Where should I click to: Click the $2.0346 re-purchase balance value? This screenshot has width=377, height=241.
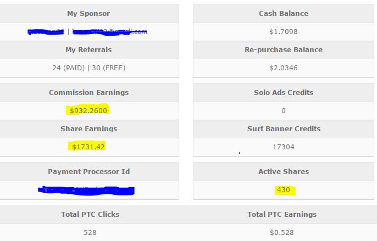tap(284, 68)
